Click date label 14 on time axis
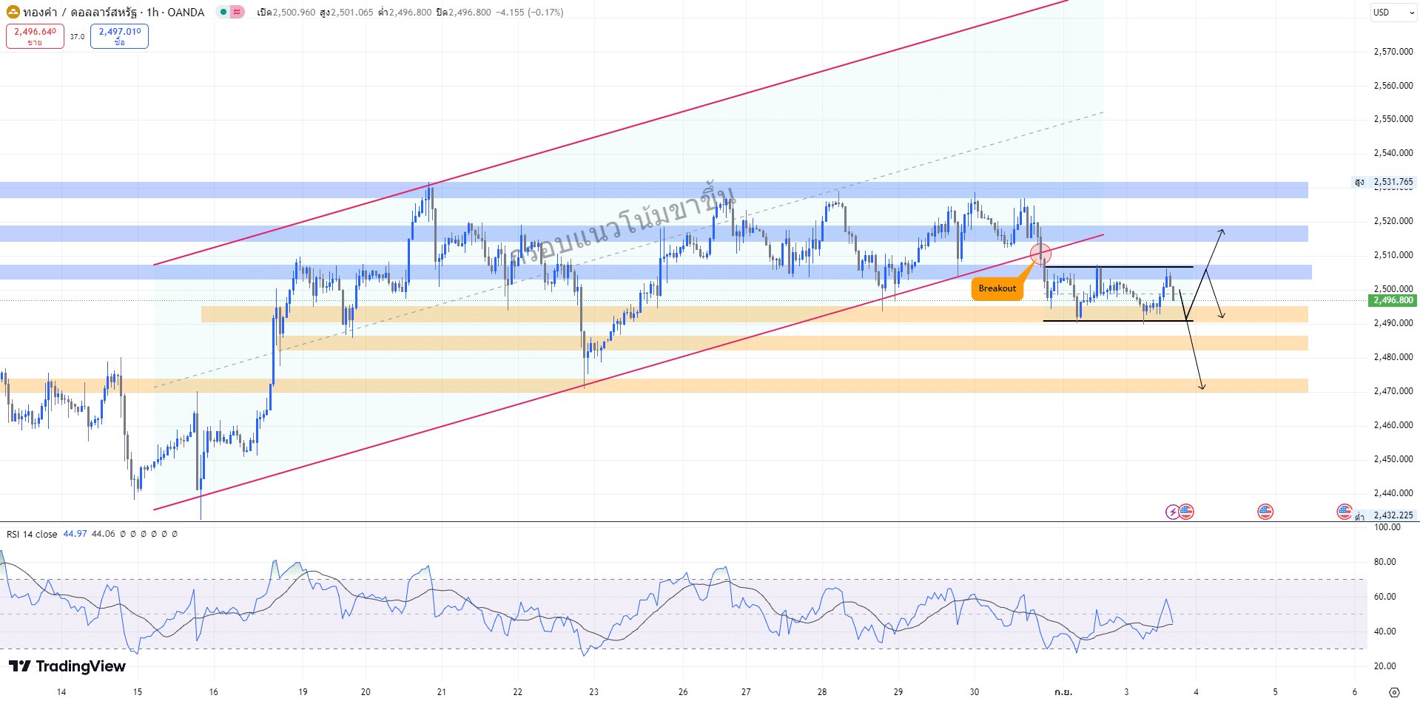The height and width of the screenshot is (701, 1420). 61,692
